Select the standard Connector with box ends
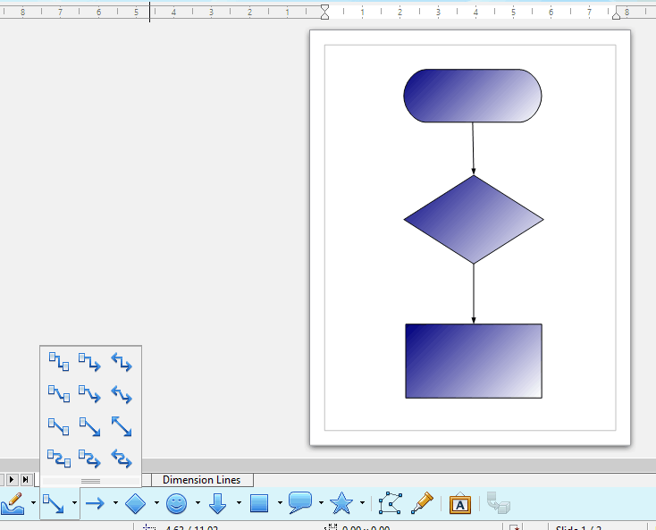This screenshot has width=656, height=530. click(x=59, y=361)
